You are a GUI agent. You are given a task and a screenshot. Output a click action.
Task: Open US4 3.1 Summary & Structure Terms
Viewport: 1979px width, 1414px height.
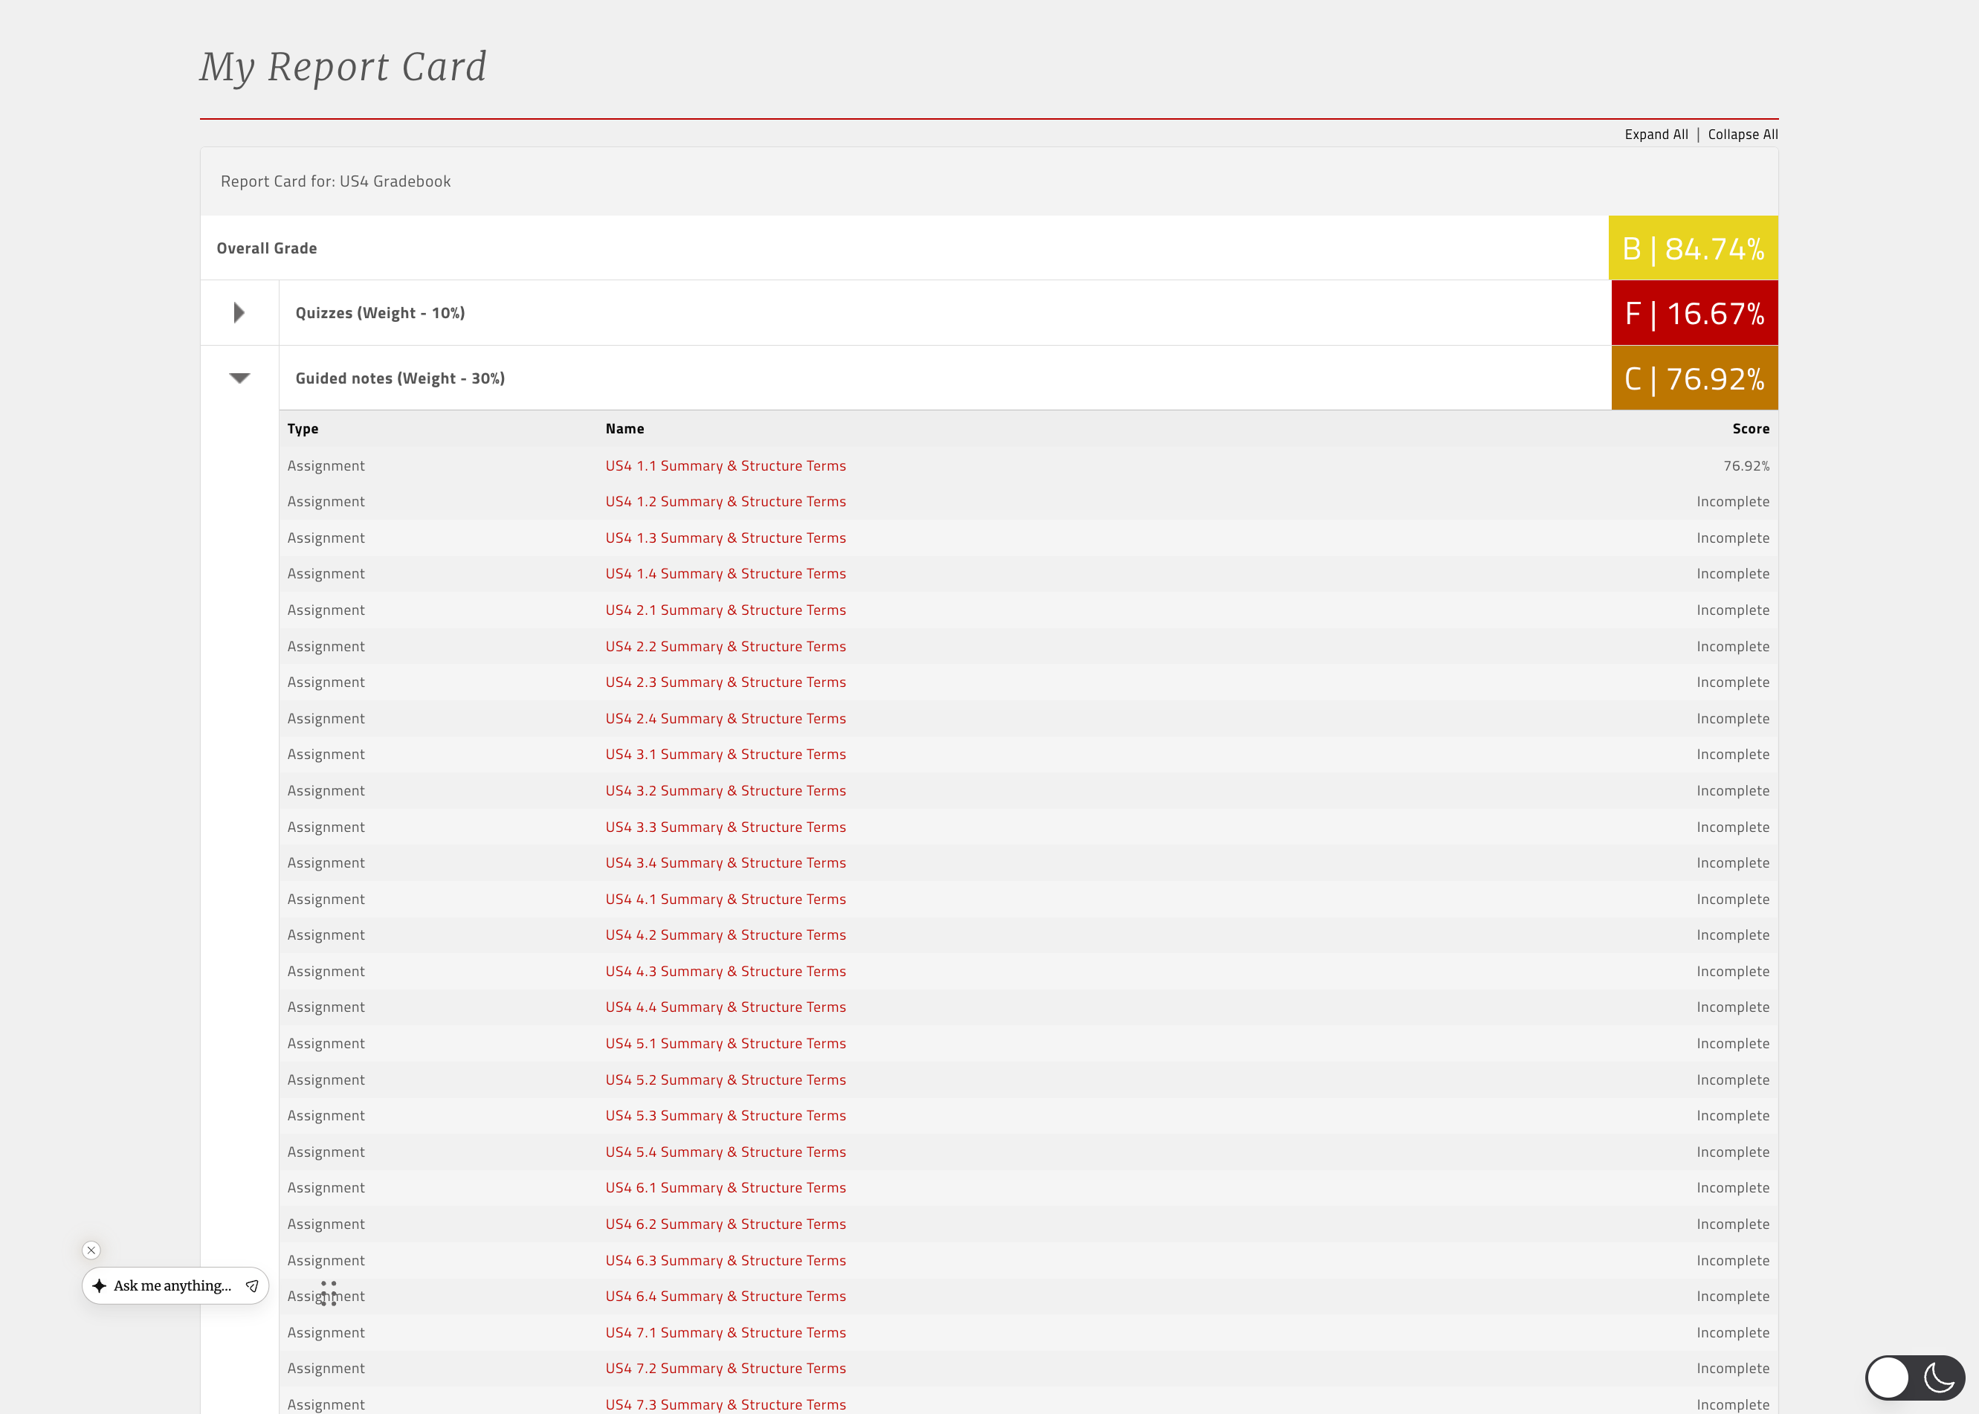726,754
